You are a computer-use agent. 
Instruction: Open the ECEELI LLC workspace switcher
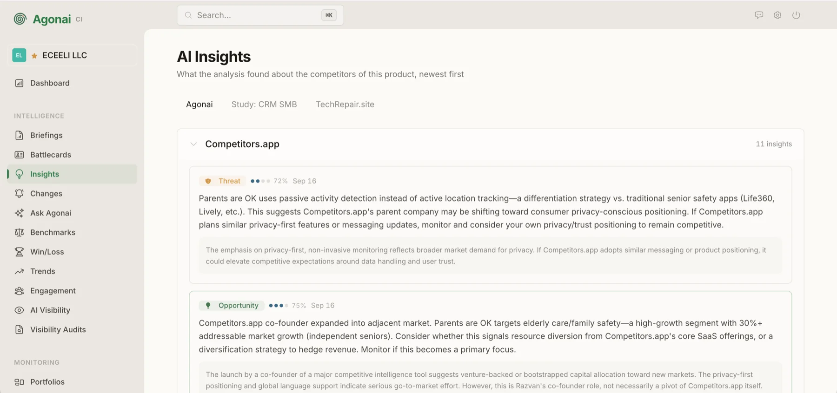(x=72, y=55)
